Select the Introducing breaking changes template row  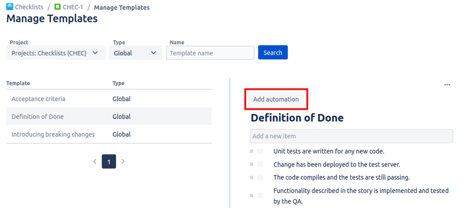(x=109, y=134)
